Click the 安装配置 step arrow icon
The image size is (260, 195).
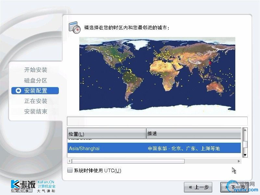pyautogui.click(x=18, y=91)
